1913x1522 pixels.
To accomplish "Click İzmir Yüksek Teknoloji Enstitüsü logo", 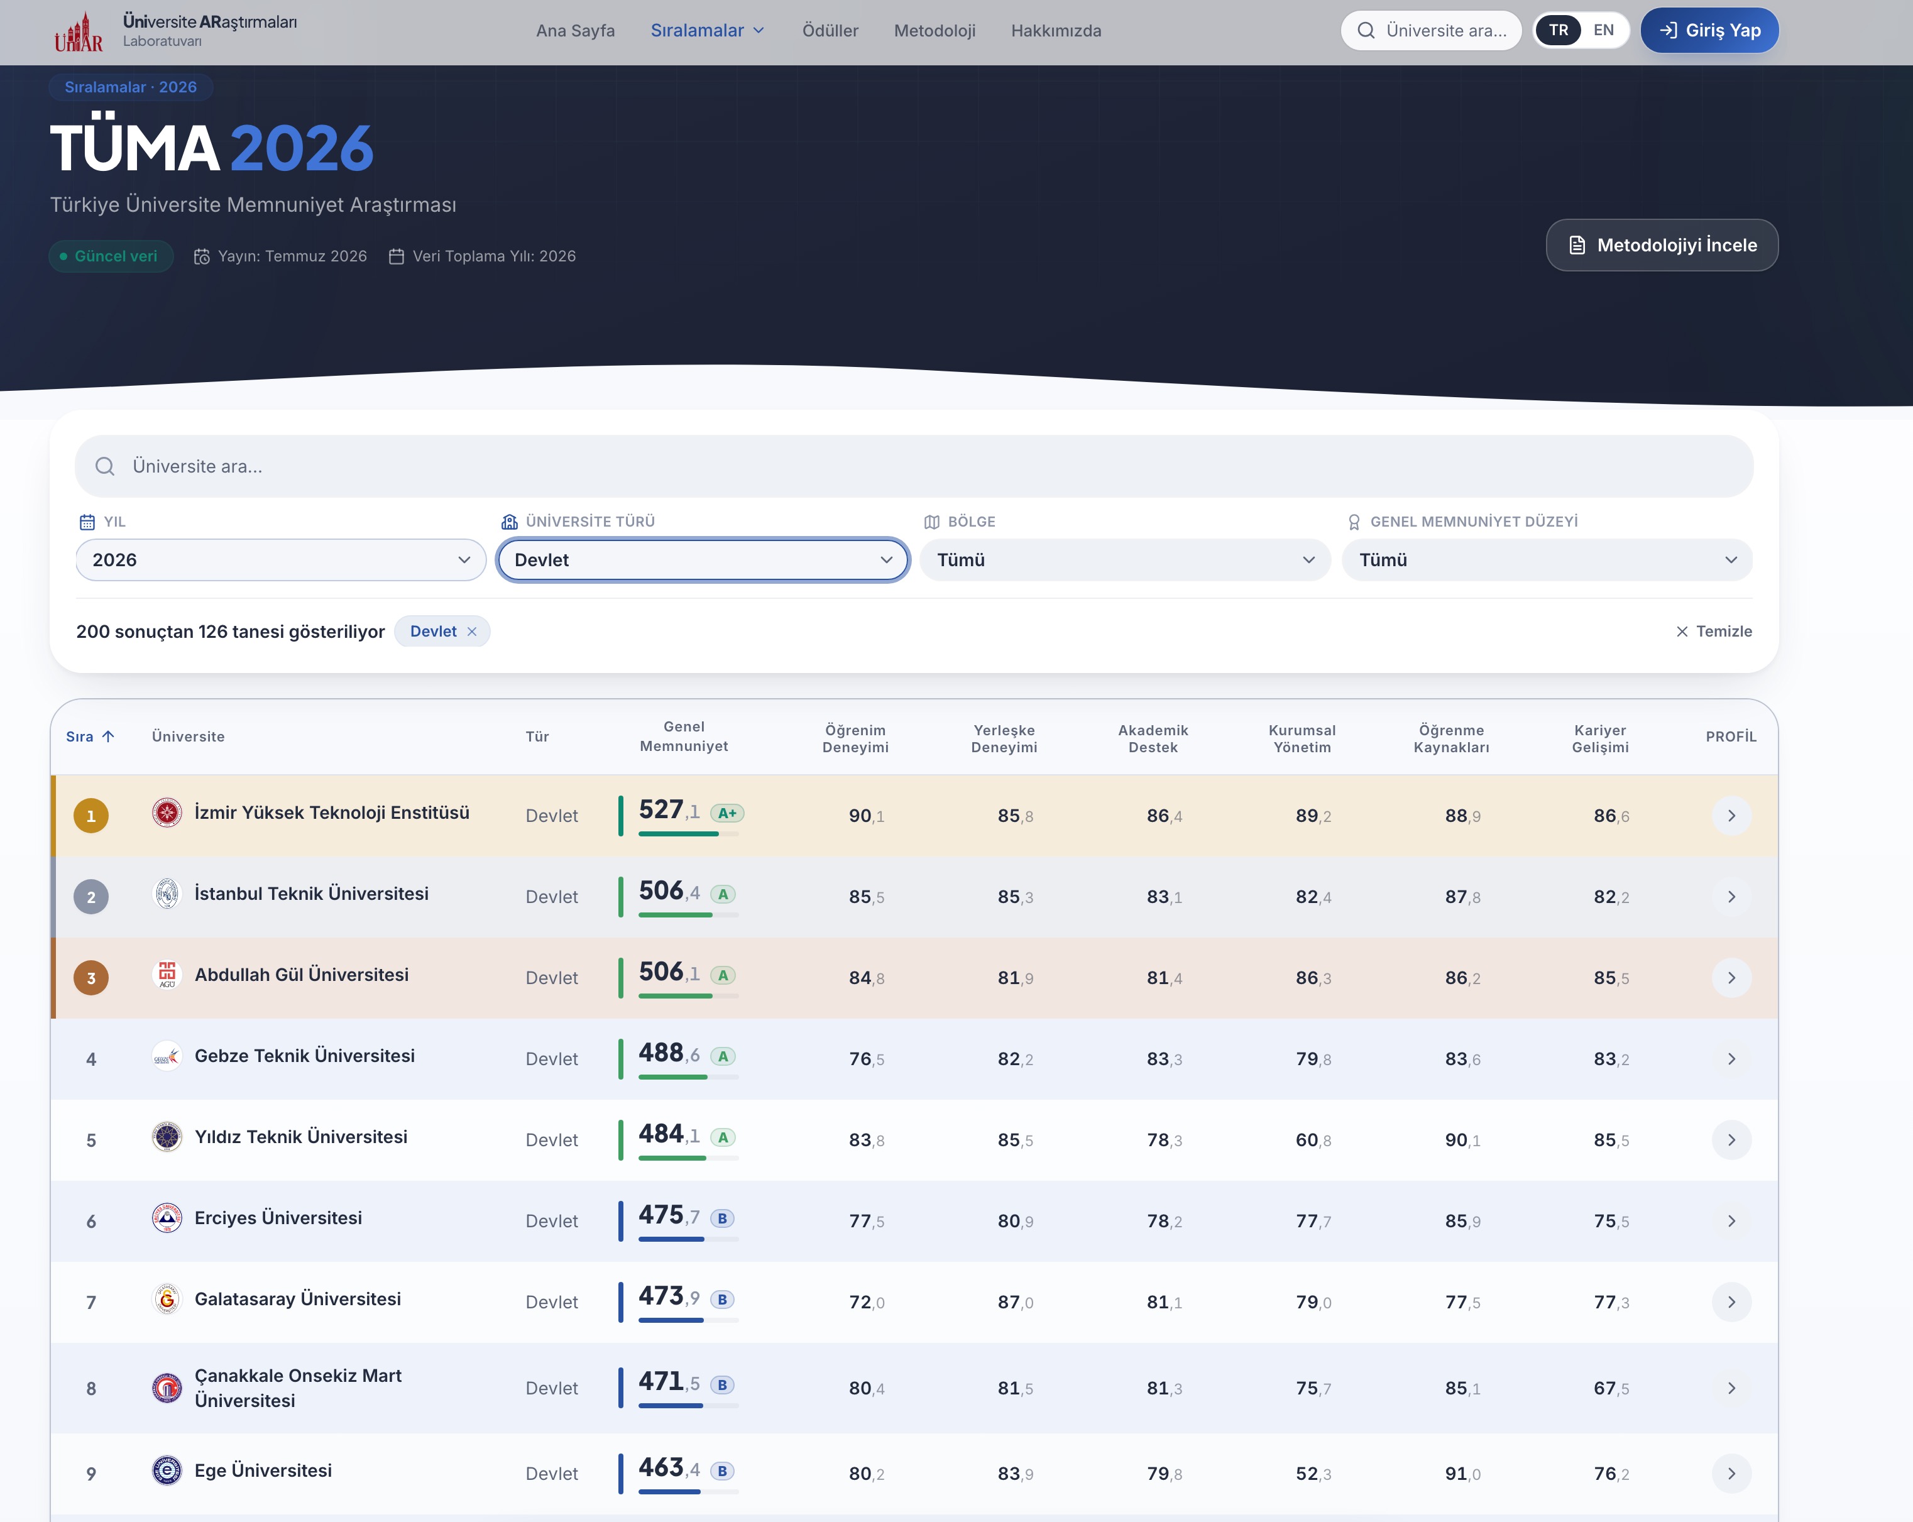I will (x=167, y=812).
